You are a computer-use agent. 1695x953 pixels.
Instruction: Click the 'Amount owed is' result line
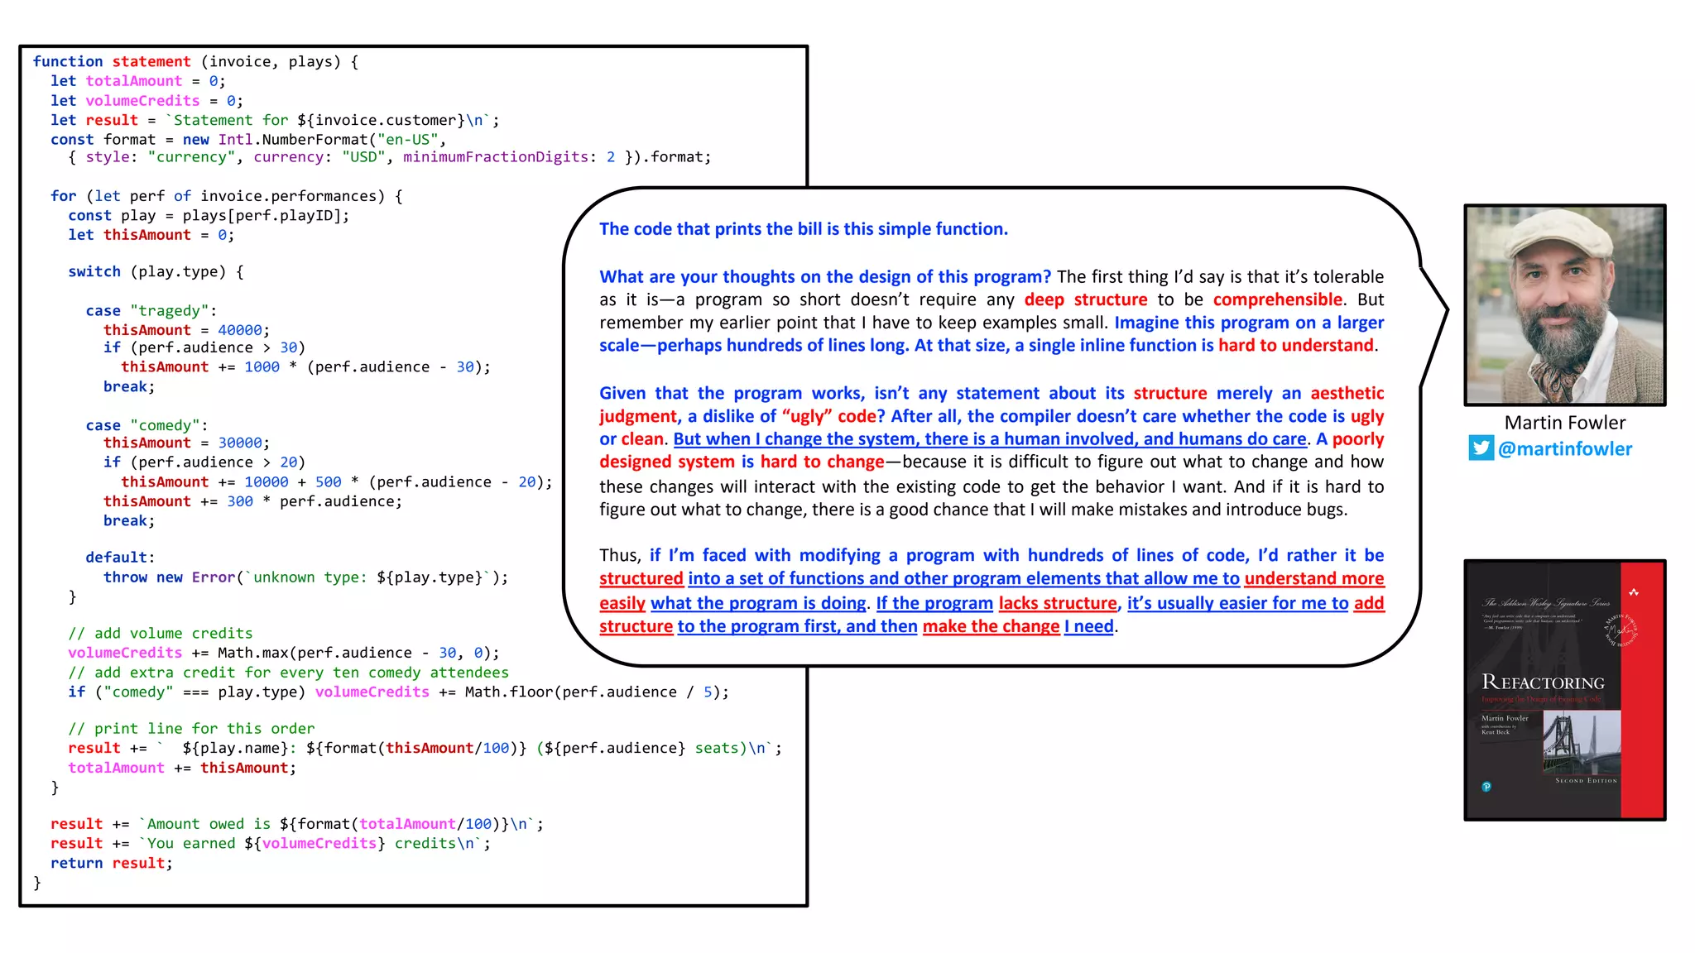click(x=296, y=824)
